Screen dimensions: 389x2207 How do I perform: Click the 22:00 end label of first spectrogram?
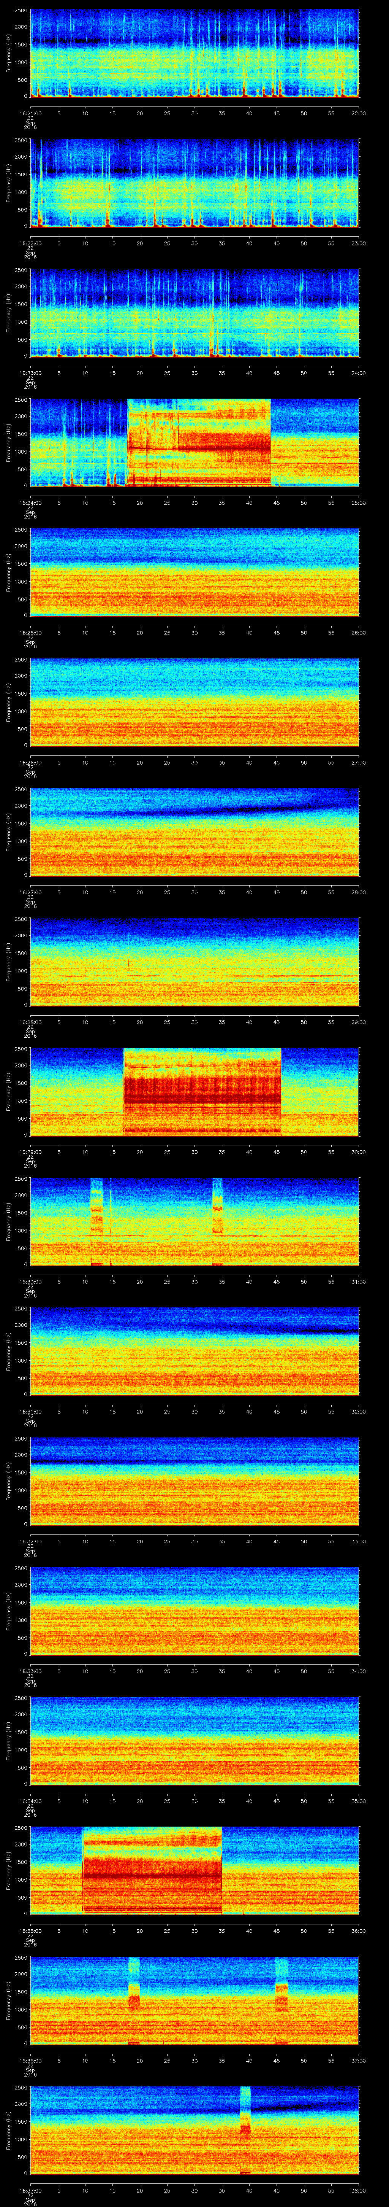358,113
